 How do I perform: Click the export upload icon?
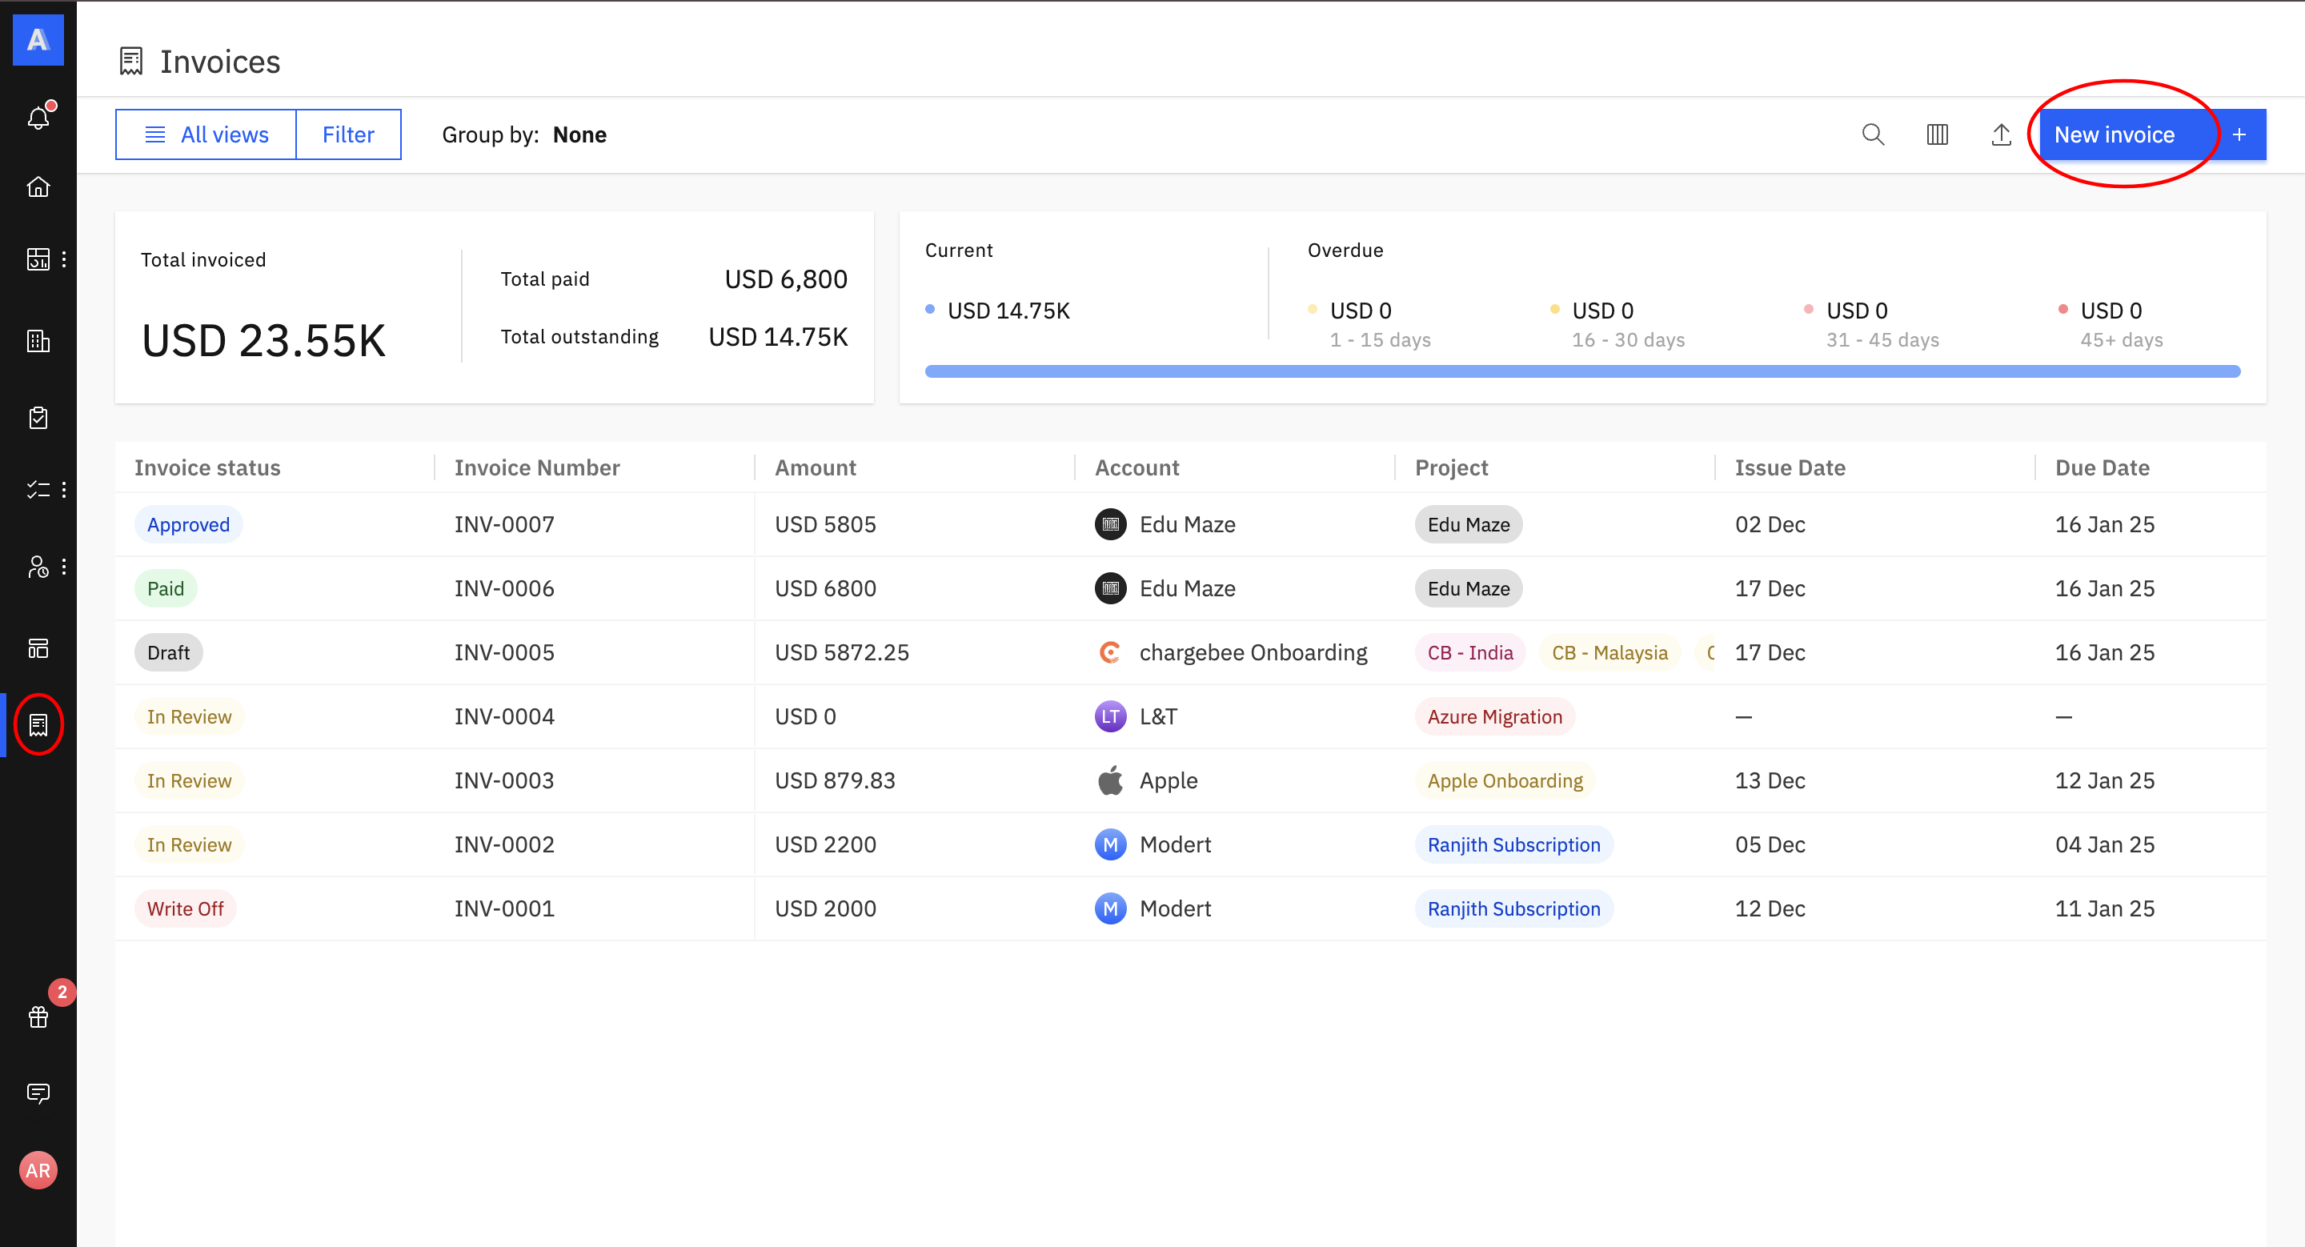click(2001, 134)
